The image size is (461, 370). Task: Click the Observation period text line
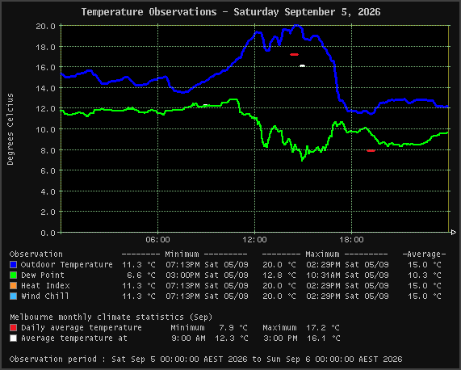tap(206, 359)
